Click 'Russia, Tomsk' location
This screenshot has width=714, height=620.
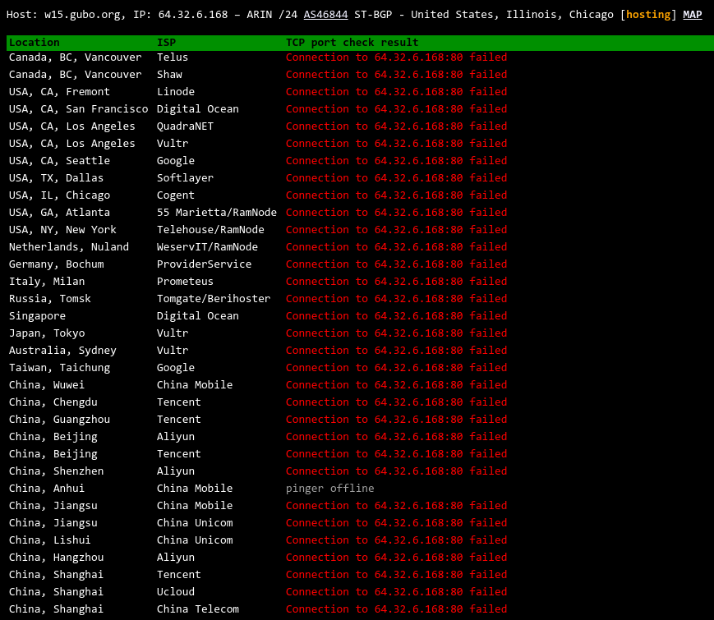pos(49,299)
